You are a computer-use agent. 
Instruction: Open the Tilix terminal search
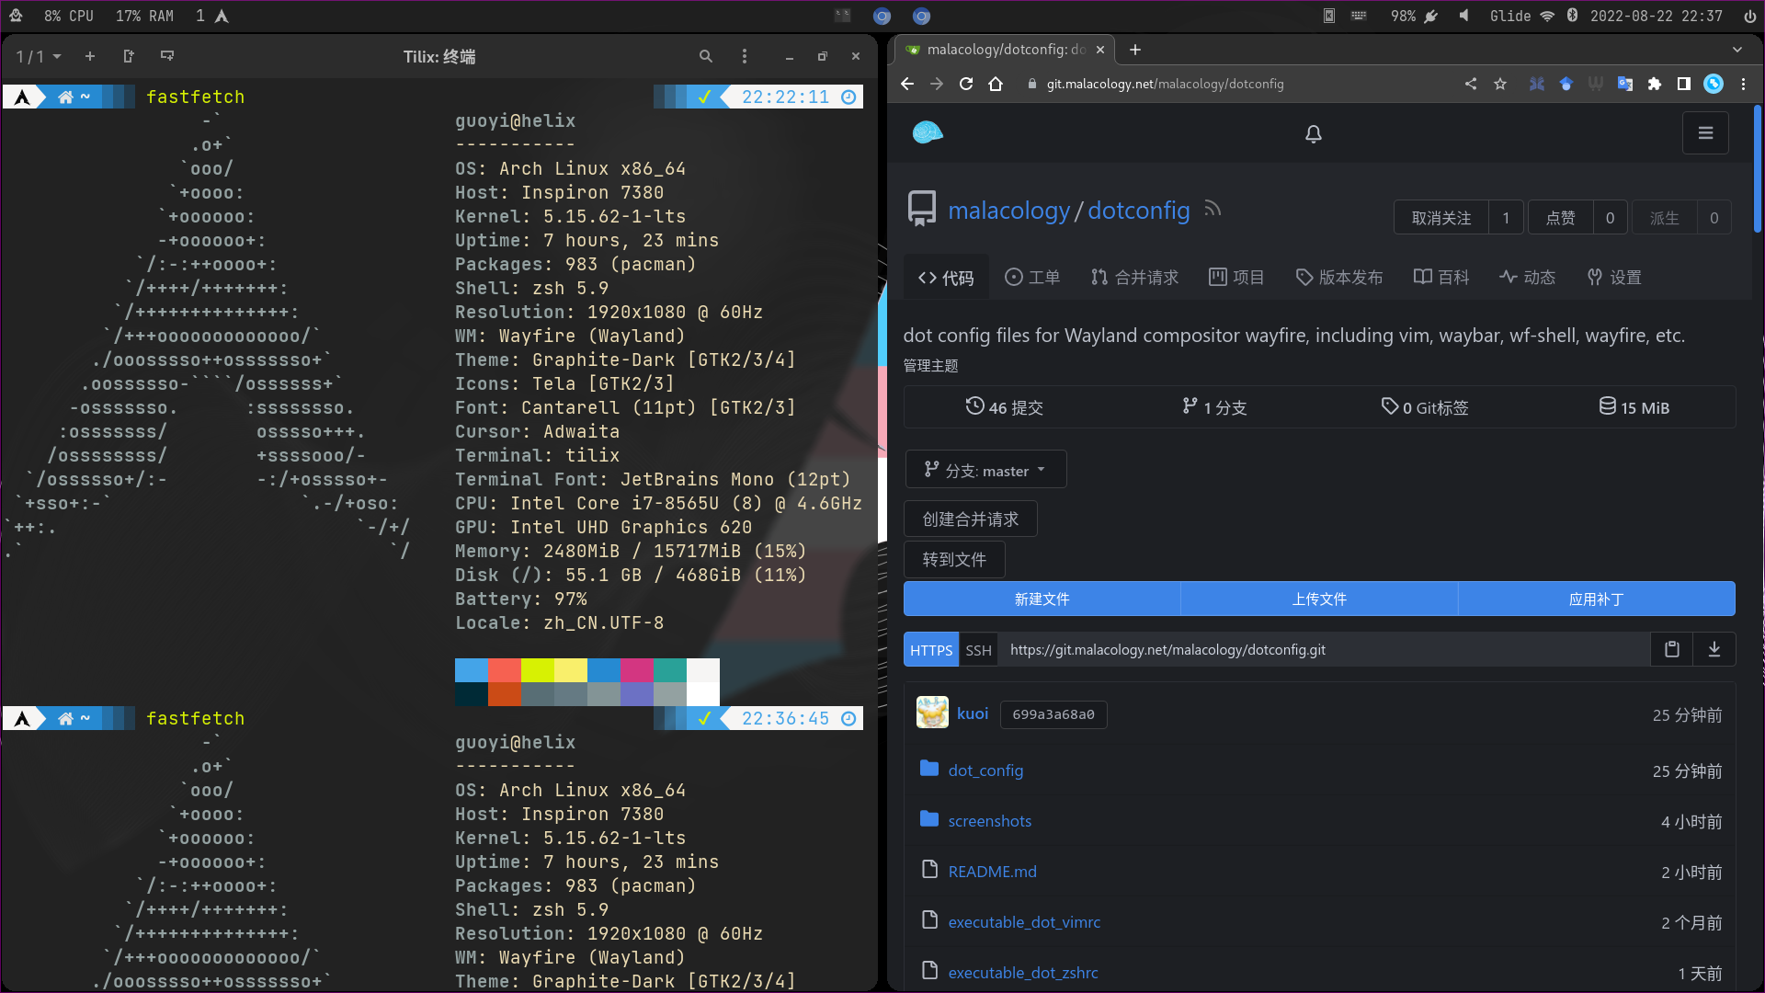coord(706,56)
